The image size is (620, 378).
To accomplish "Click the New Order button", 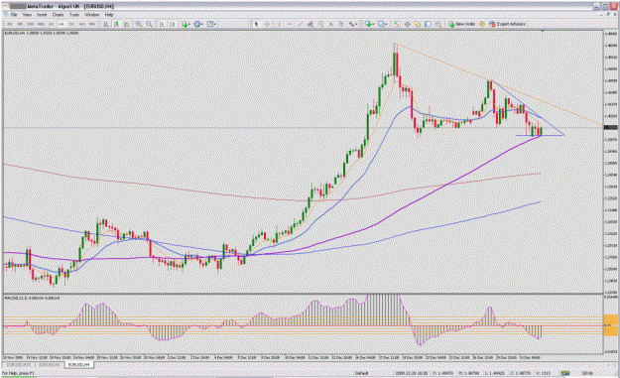I will click(x=462, y=24).
